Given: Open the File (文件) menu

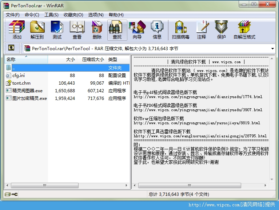Looking at the screenshot, I should [12, 15].
